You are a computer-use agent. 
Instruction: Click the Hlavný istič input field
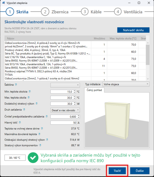tap(64, 123)
